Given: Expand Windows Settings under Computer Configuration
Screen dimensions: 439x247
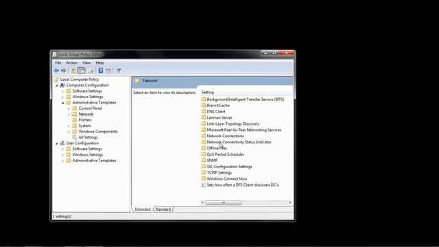Looking at the screenshot, I should (x=62, y=97).
